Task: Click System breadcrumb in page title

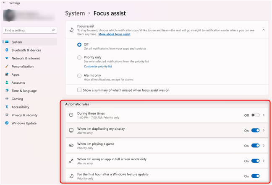Action: click(75, 13)
